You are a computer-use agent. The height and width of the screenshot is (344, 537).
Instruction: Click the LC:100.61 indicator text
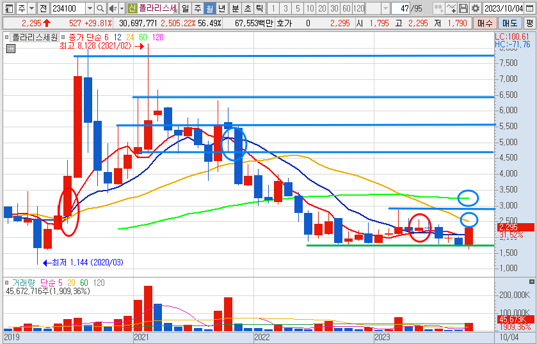[512, 36]
